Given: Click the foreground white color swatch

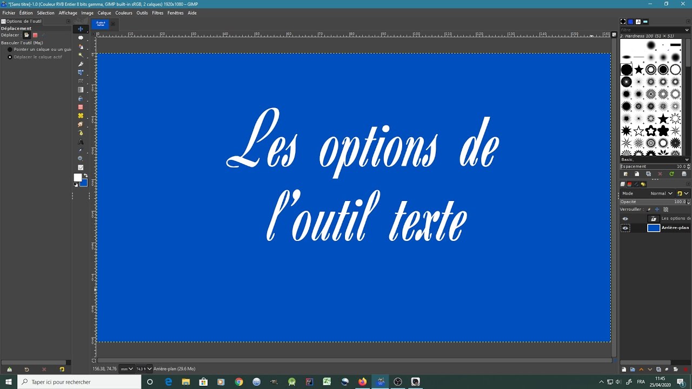Looking at the screenshot, I should coord(77,177).
